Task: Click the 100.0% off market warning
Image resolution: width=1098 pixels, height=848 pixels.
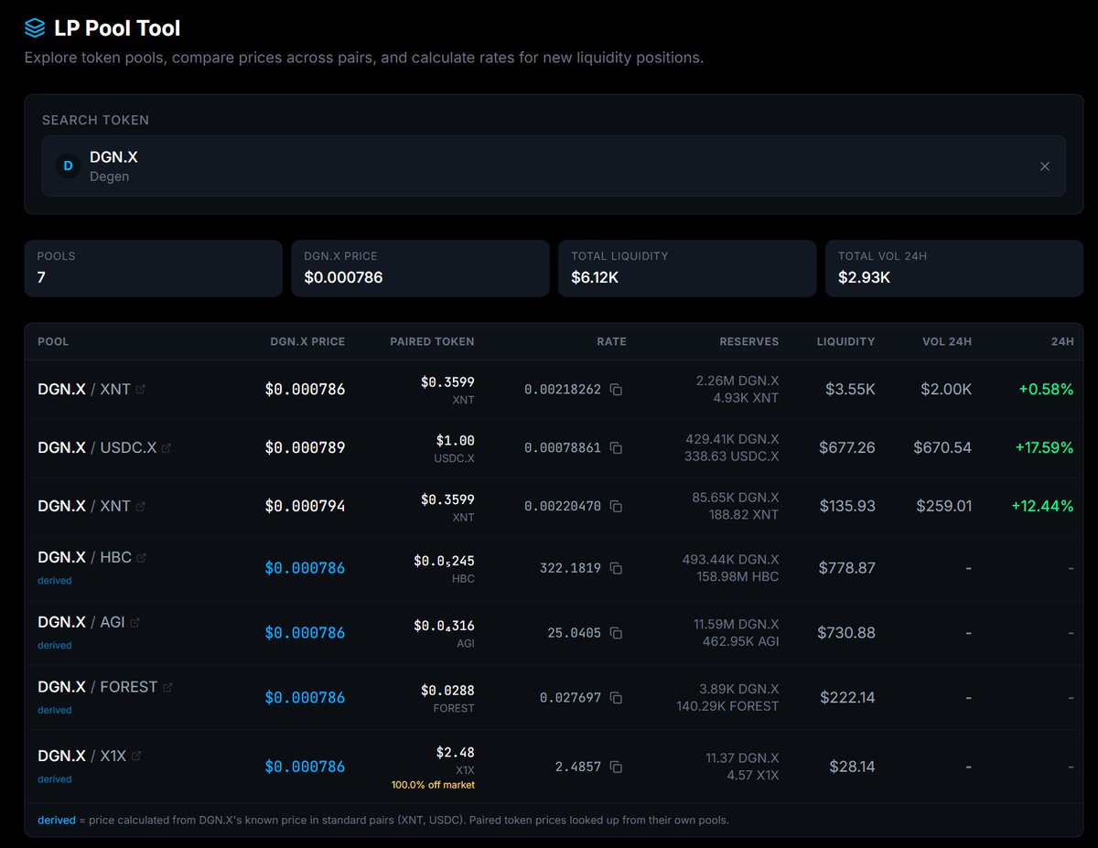Action: click(x=433, y=785)
